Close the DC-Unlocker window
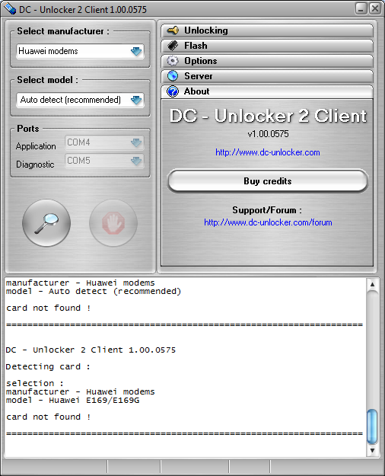 coord(375,8)
